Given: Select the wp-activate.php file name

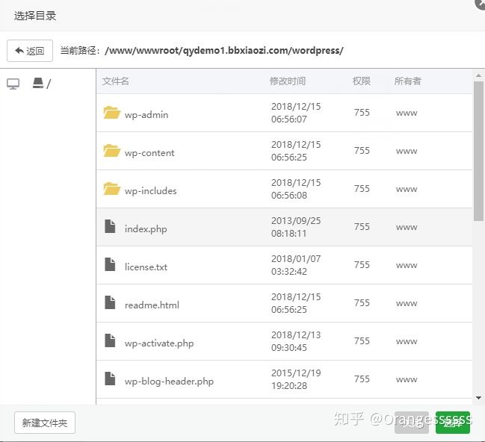Looking at the screenshot, I should pos(159,343).
